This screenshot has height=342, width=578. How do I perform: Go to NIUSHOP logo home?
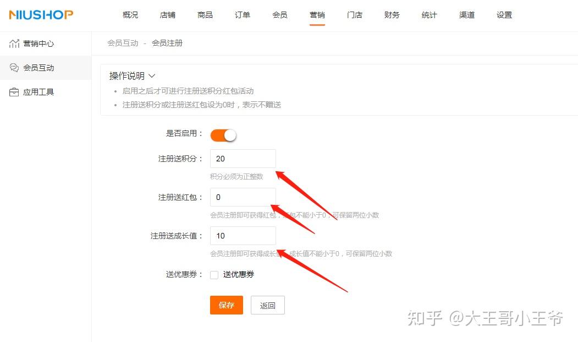pyautogui.click(x=41, y=15)
